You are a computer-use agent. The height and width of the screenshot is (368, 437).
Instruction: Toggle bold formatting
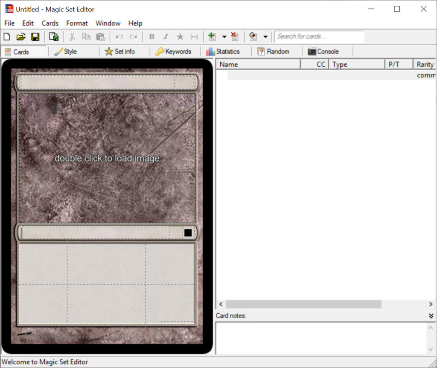pos(152,37)
